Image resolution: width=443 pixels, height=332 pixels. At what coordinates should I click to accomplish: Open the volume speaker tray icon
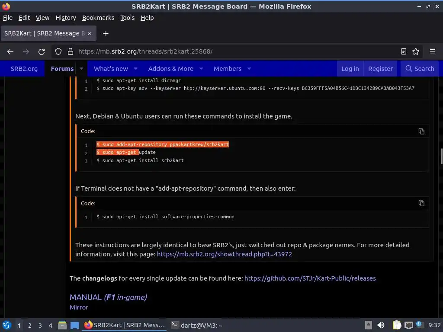click(381, 325)
